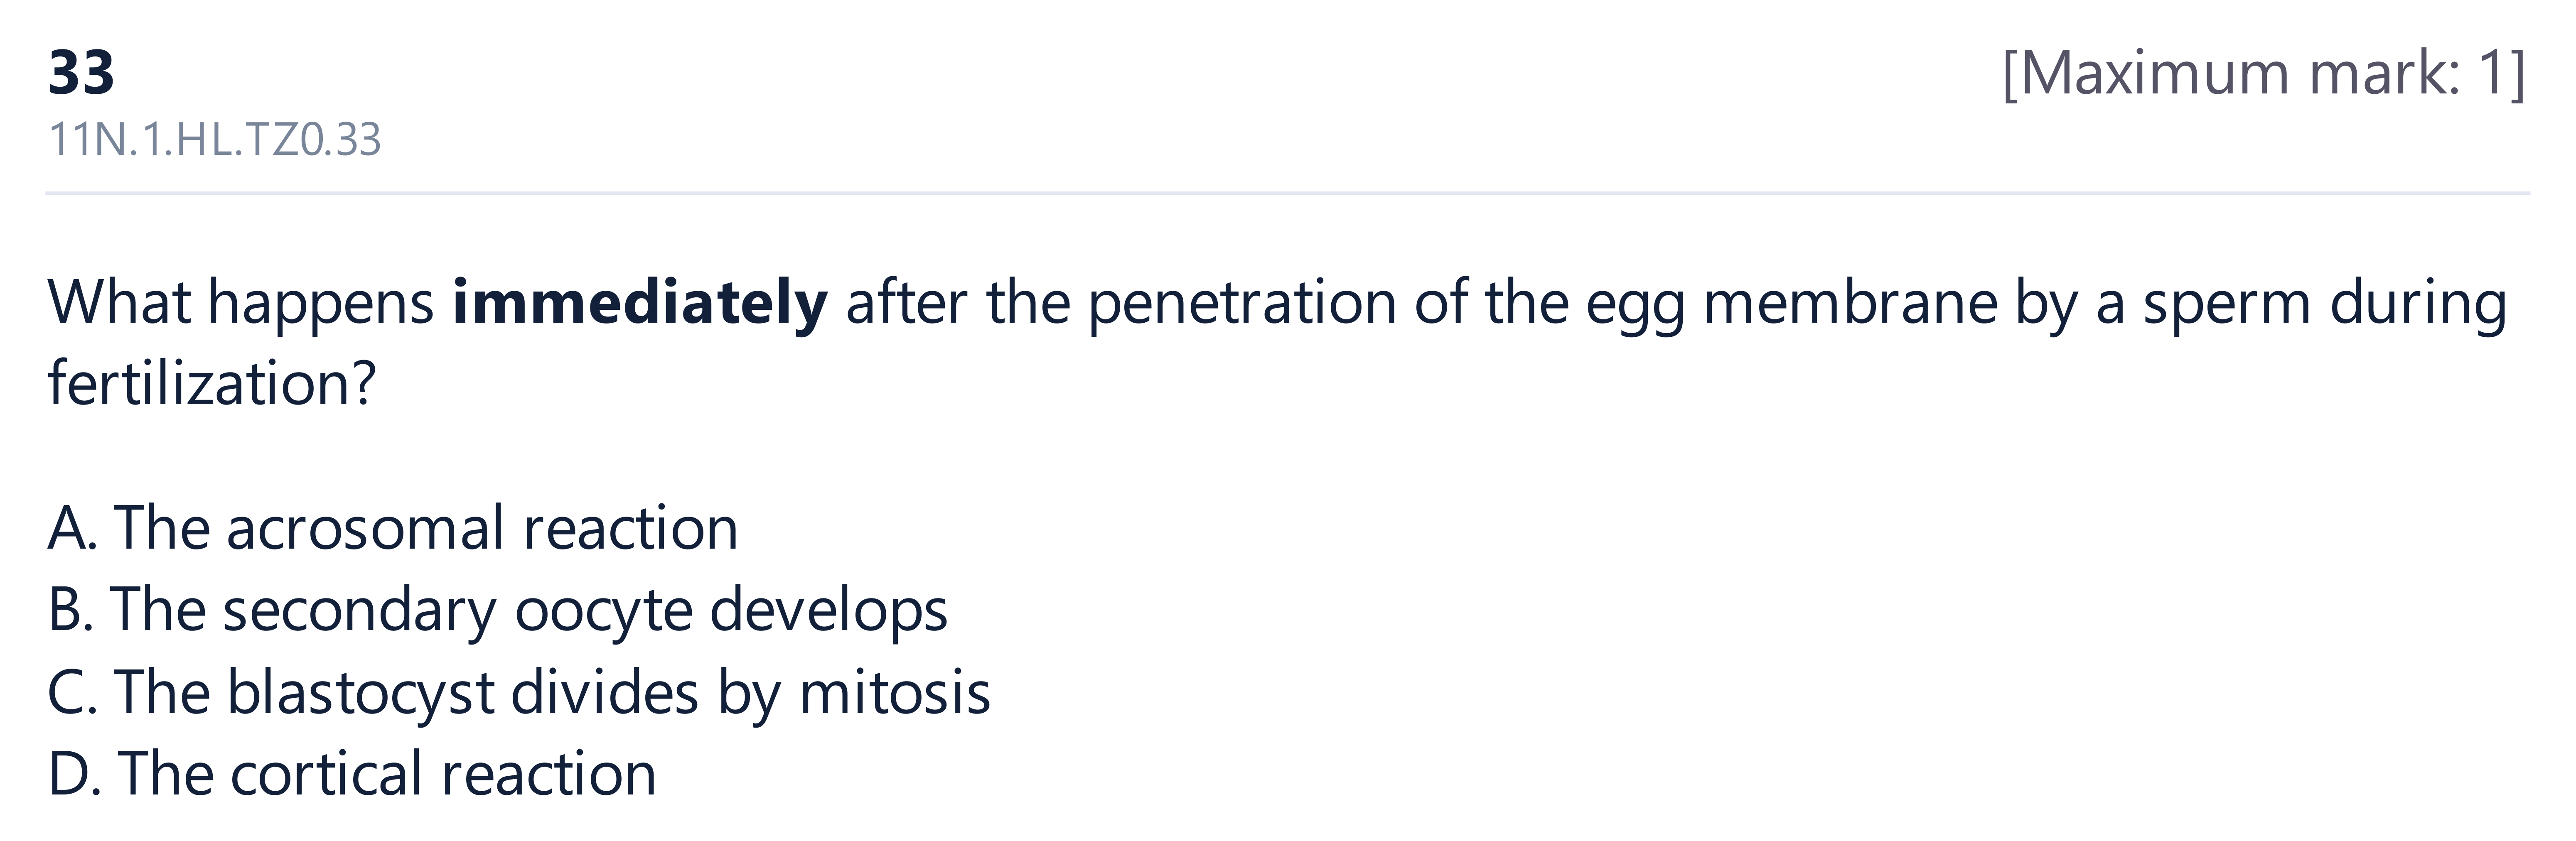Click the bold word immediately

640,302
